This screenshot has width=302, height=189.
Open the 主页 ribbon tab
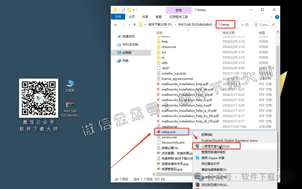132,17
